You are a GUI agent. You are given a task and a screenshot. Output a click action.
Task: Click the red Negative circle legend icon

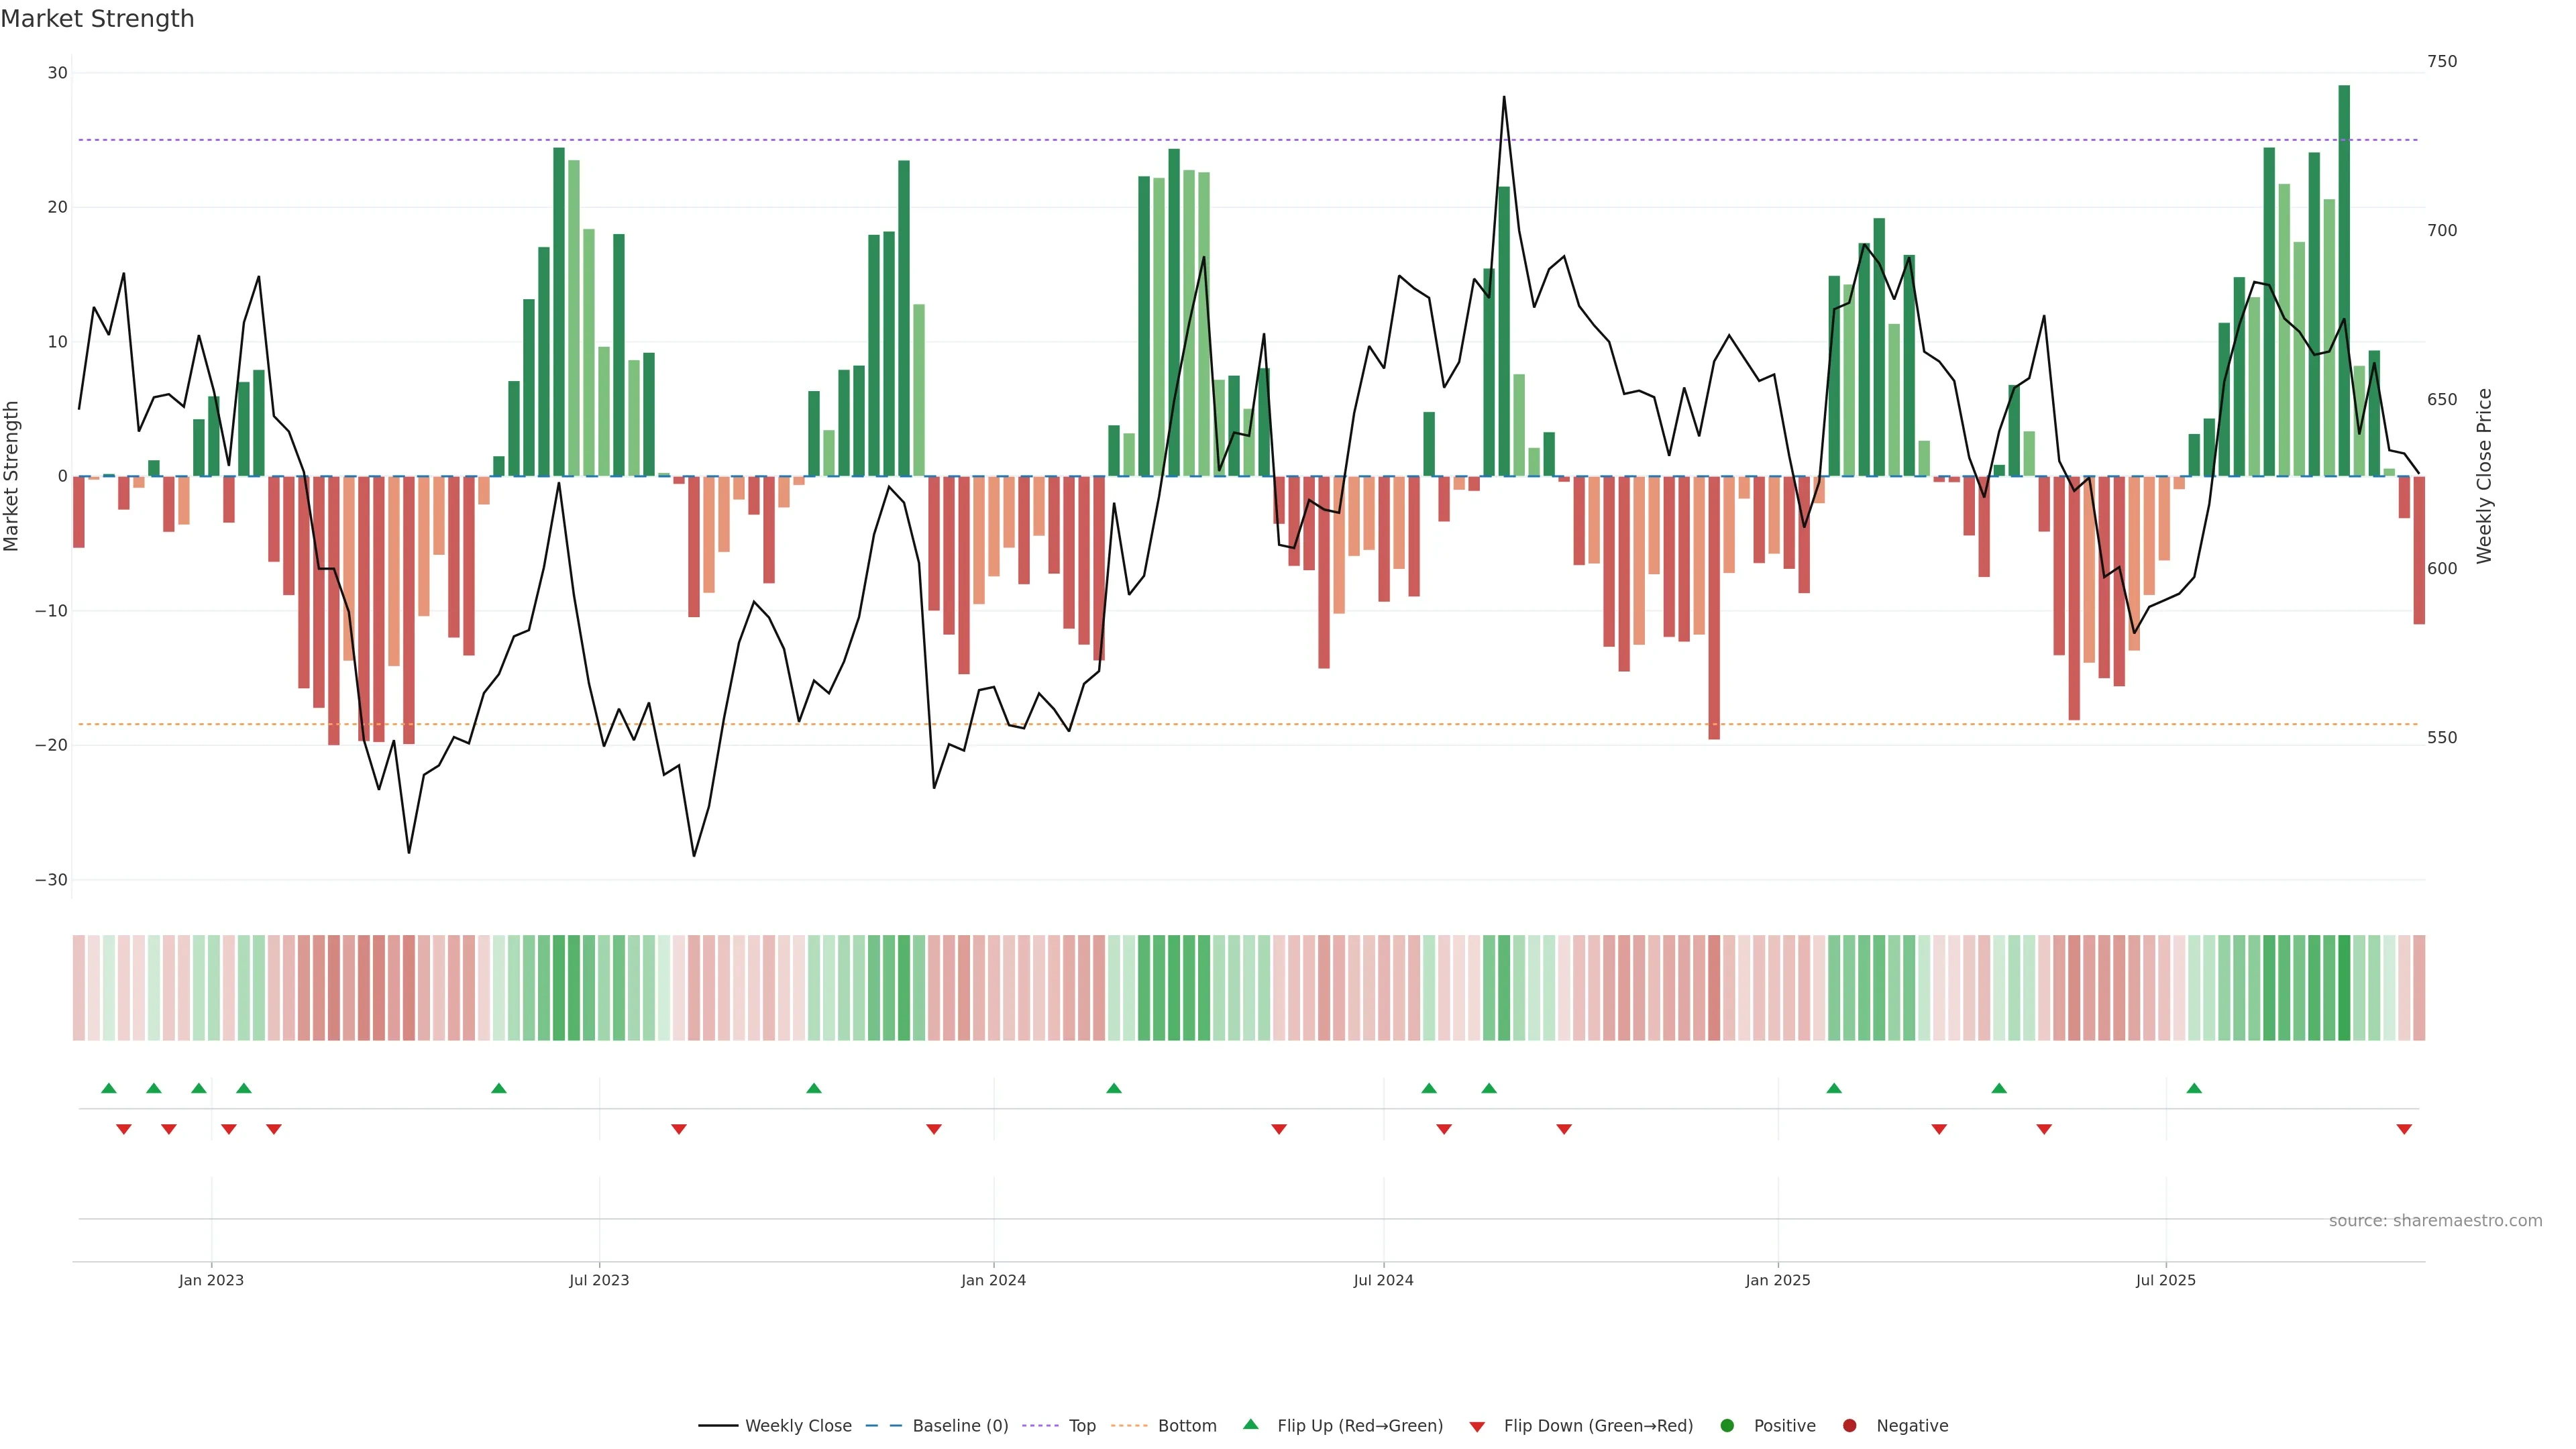(1849, 1426)
